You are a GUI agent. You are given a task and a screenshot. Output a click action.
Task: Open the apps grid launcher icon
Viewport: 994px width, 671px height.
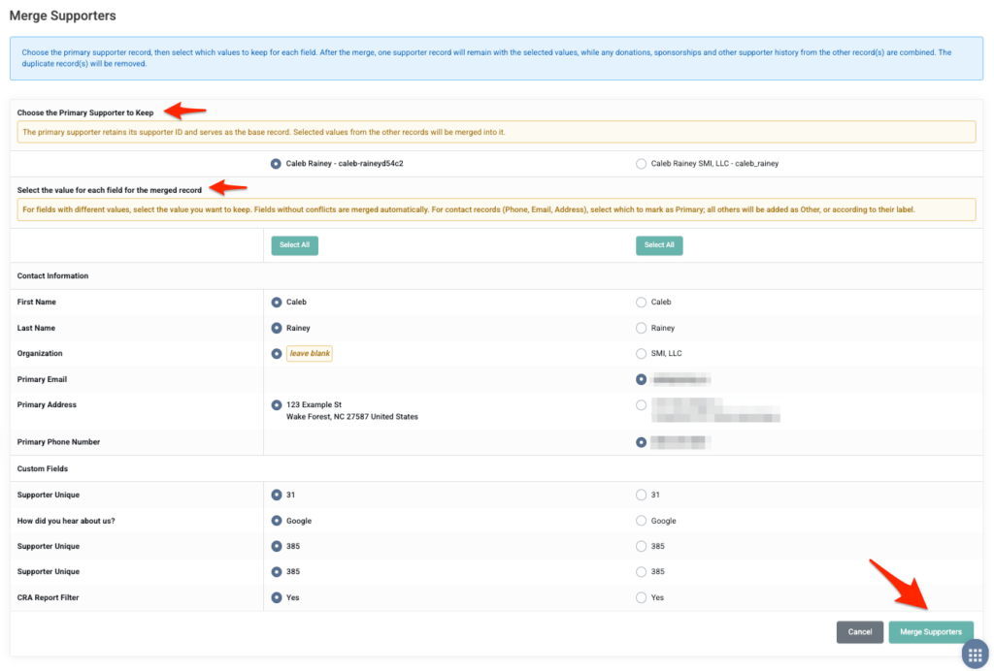tap(975, 654)
